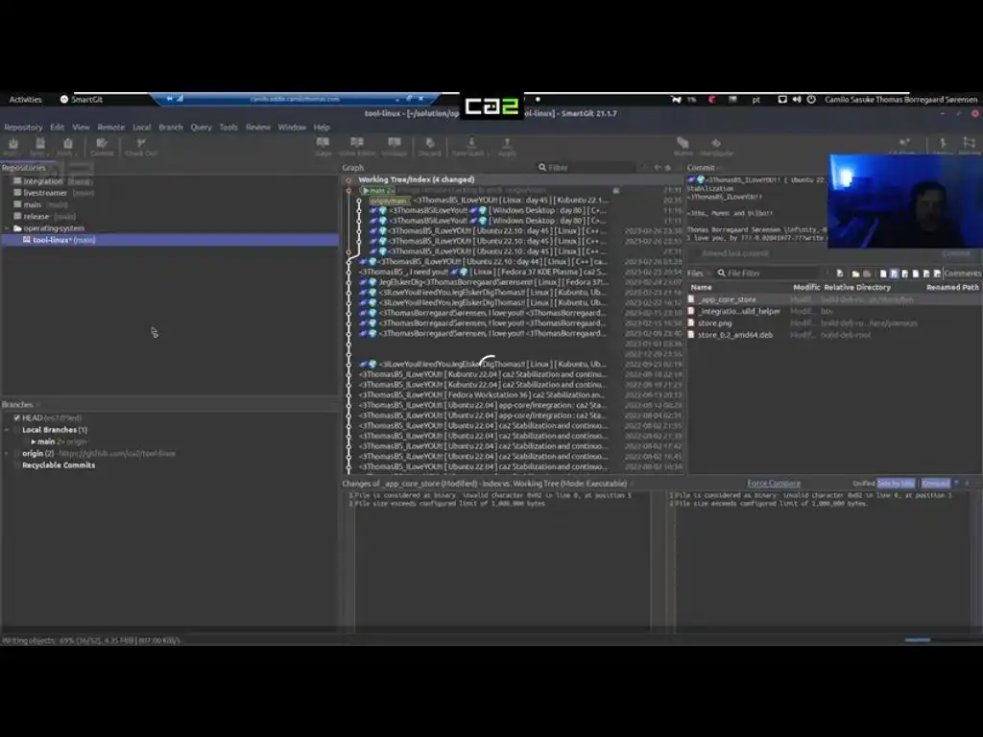983x737 pixels.
Task: Toggle the HEAD checkbox in Branches
Action: pyautogui.click(x=17, y=418)
